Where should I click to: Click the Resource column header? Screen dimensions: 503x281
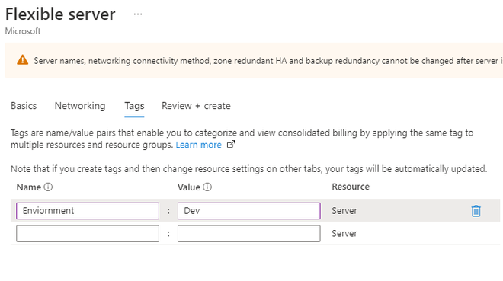[x=351, y=187]
